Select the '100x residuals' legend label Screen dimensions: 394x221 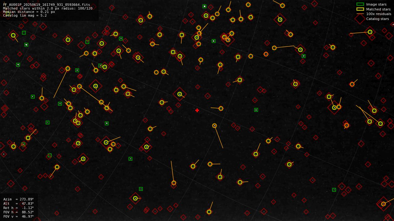tap(379, 14)
